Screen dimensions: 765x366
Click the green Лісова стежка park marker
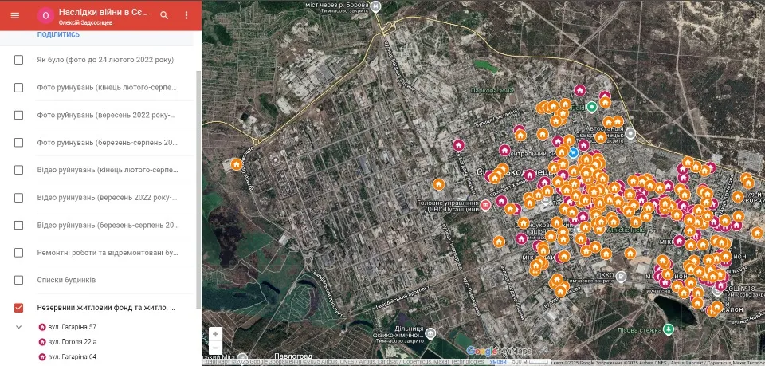click(x=669, y=330)
